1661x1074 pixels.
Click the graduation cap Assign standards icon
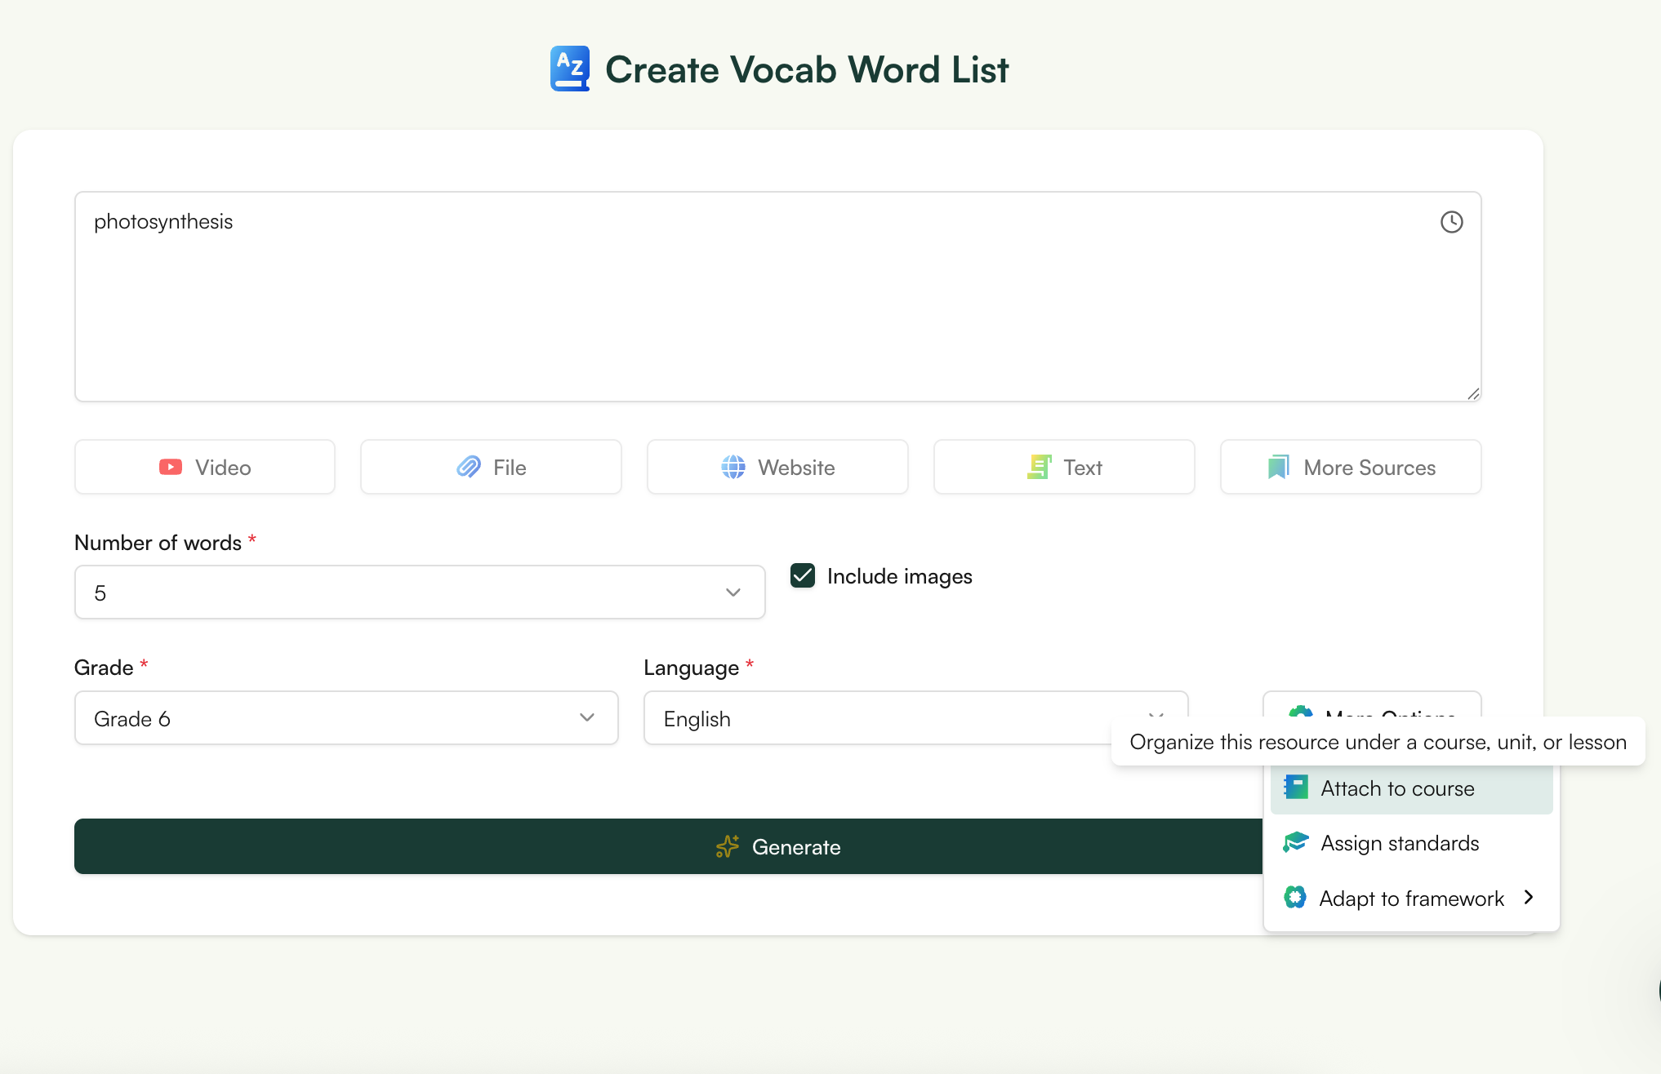(x=1296, y=842)
